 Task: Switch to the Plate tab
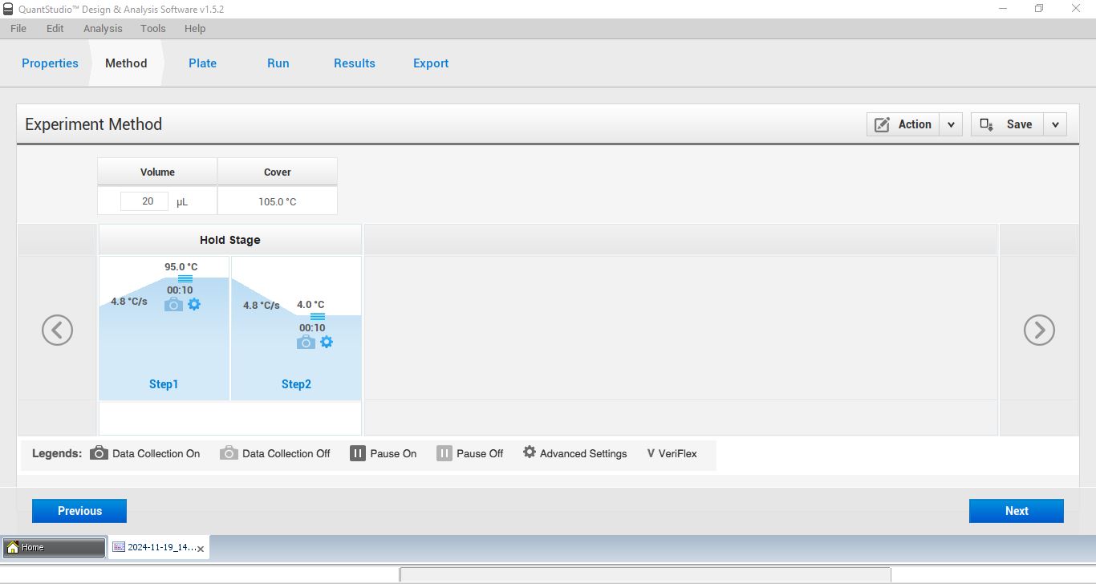[202, 63]
